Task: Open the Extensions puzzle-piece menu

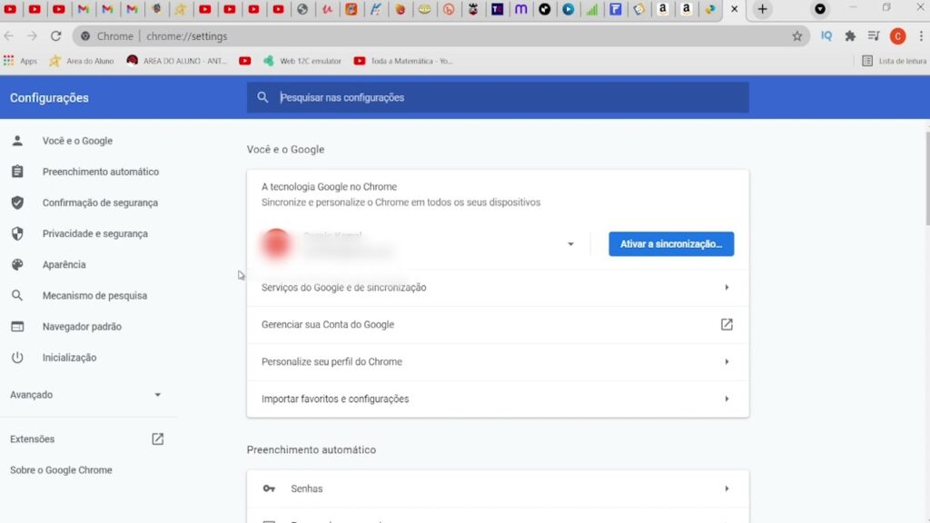Action: pyautogui.click(x=850, y=36)
